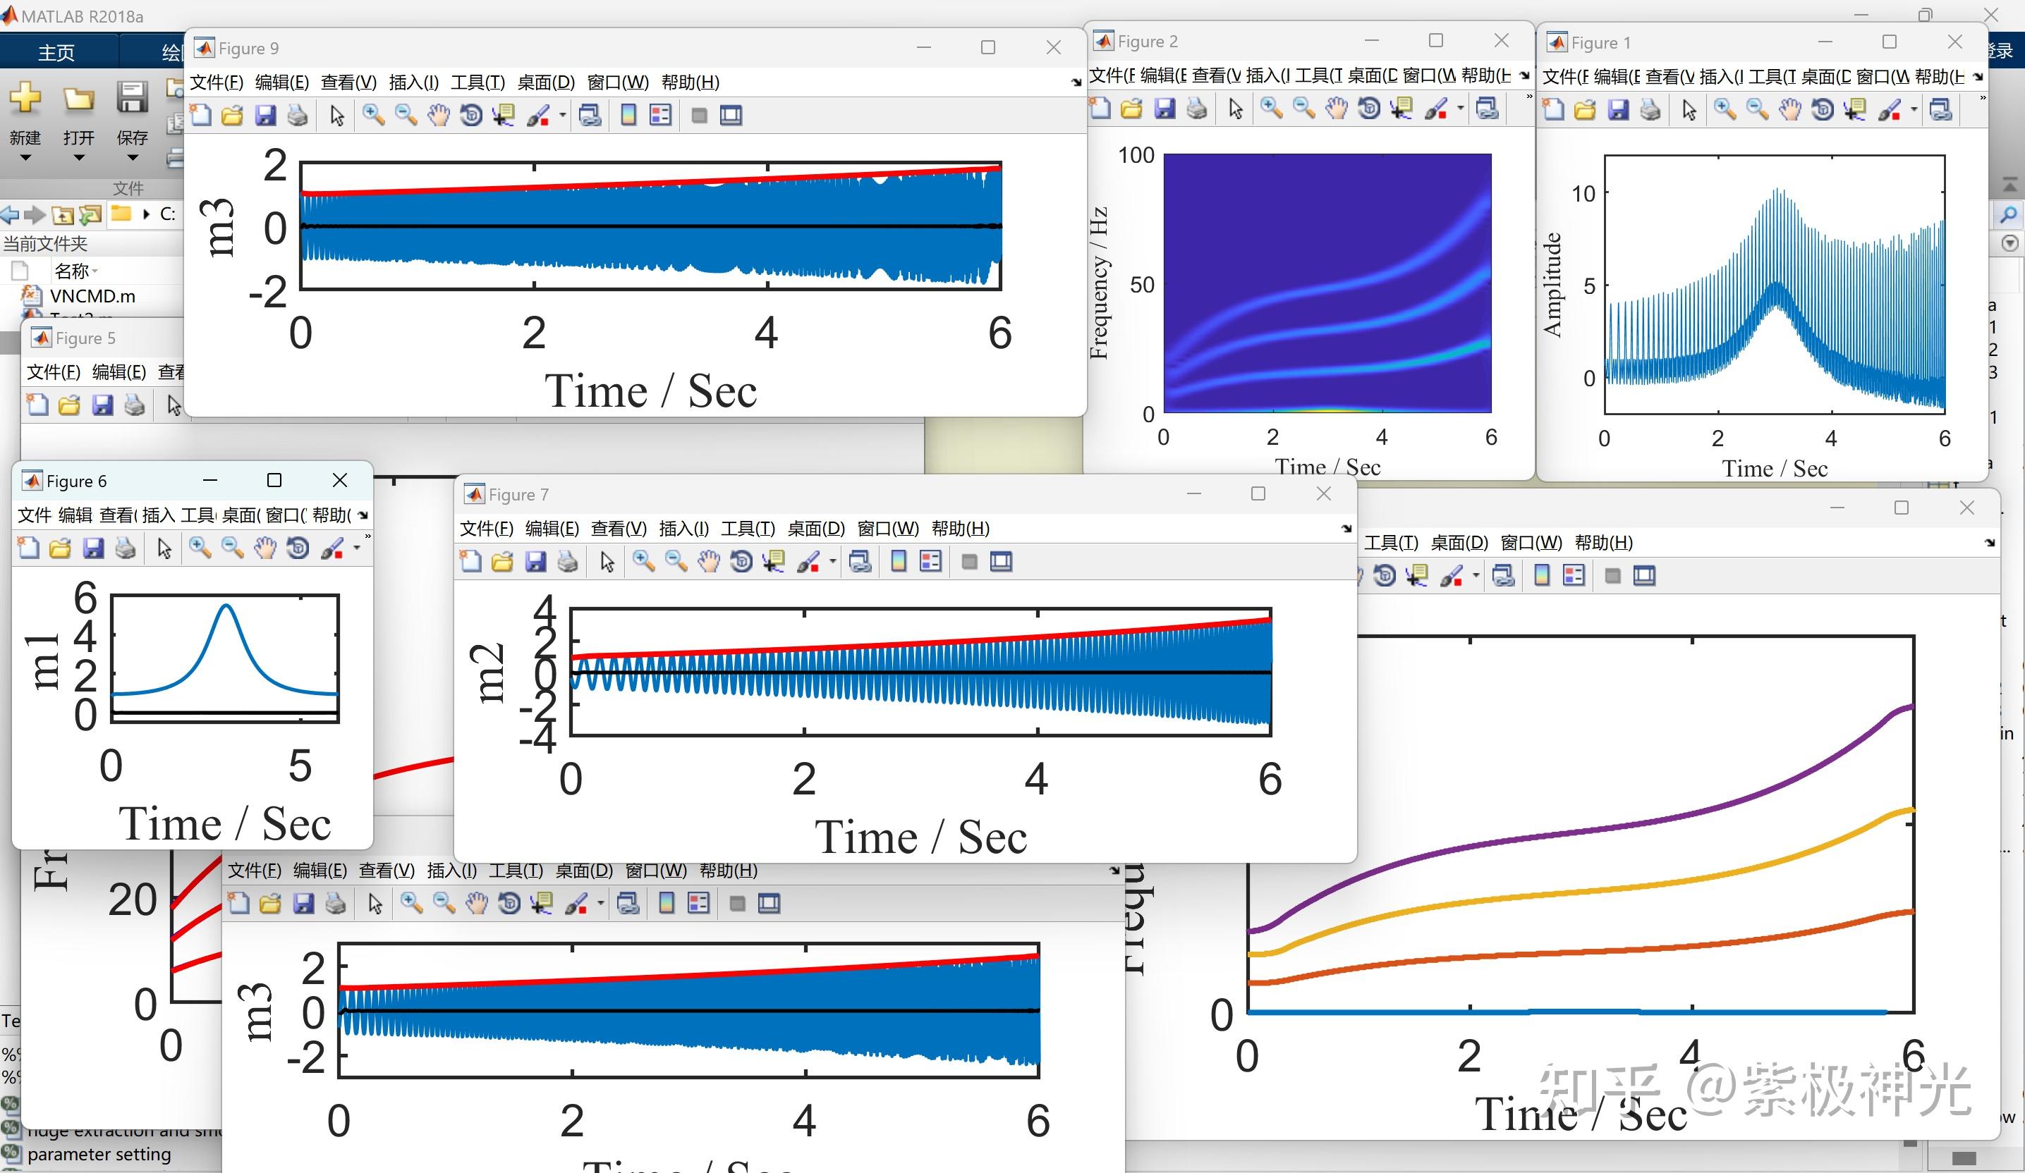Viewport: 2025px width, 1173px height.
Task: Toggle Insert Legend in Figure 9 toolbar
Action: coord(660,115)
